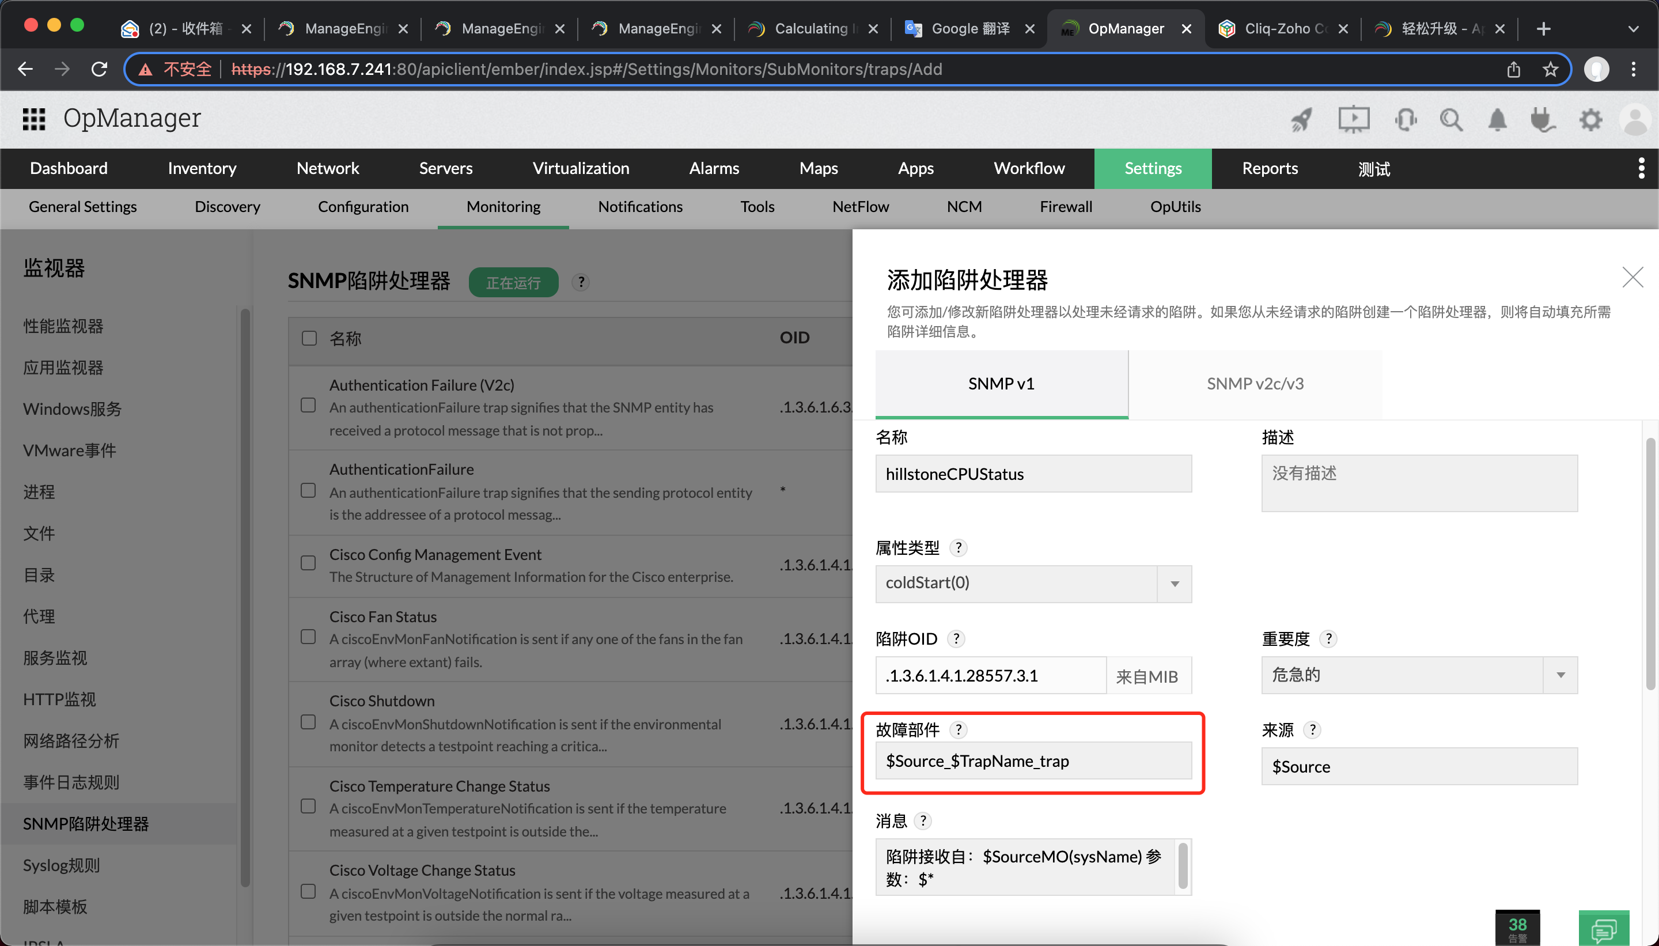Switch to the SNMP v2c/v3 tab

(1255, 384)
